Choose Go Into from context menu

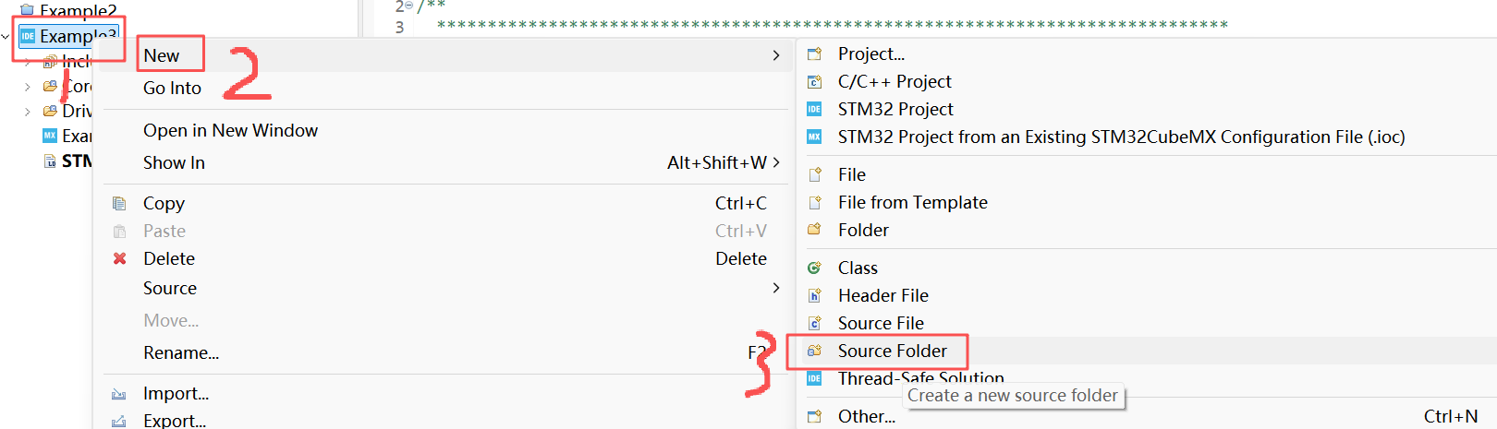[172, 88]
